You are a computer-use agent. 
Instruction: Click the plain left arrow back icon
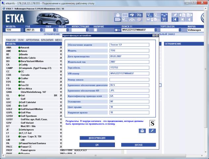click(189, 20)
